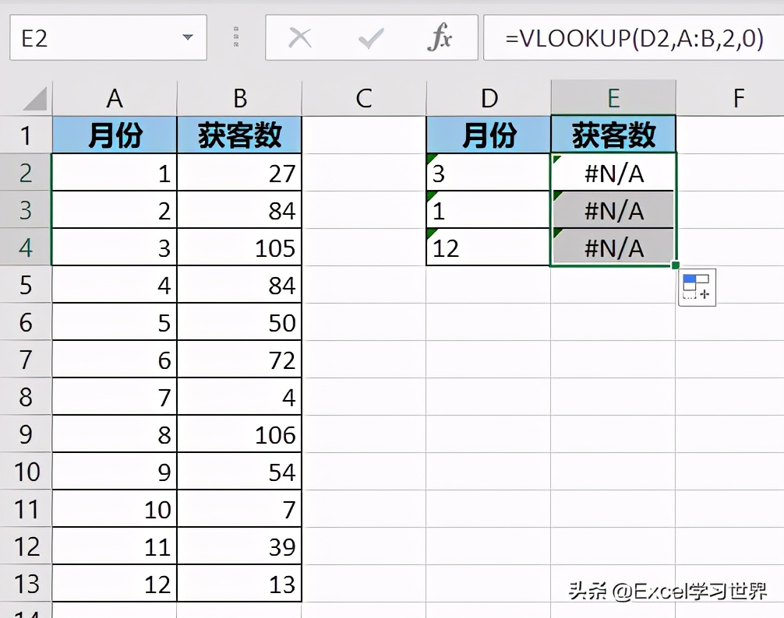The height and width of the screenshot is (618, 784).
Task: Click the 获客数 header in cell E1
Action: 613,135
